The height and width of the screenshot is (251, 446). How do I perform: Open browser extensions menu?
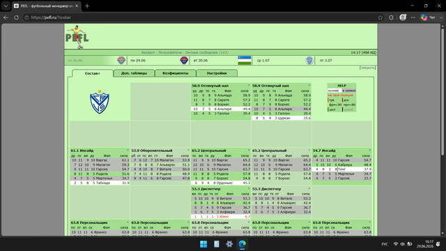(391, 17)
